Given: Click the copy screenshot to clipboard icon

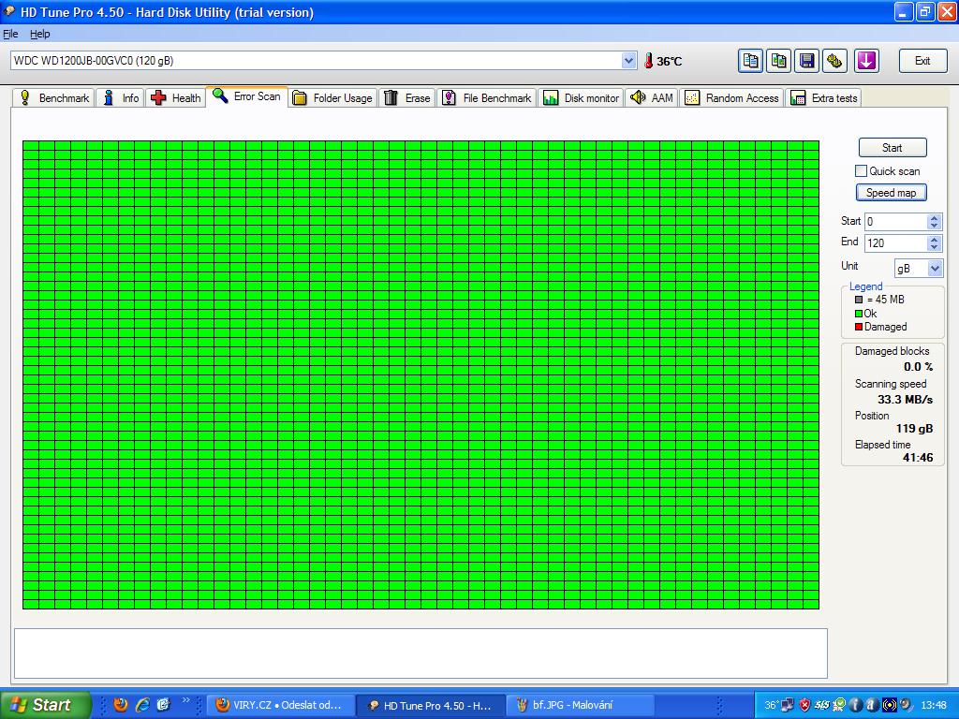Looking at the screenshot, I should pos(778,61).
